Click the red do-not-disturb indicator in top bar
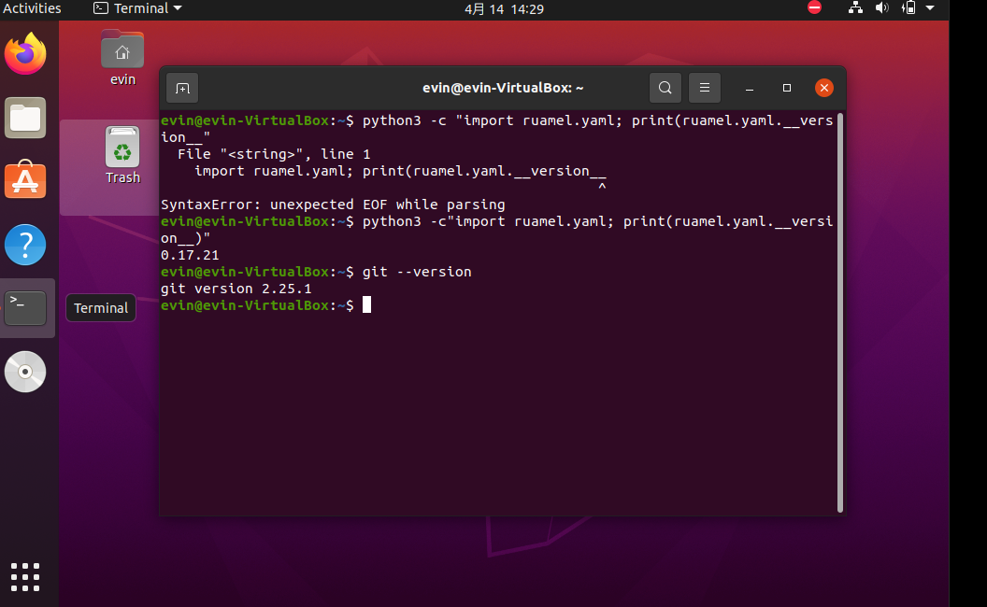Screen dimensions: 987x607 [x=814, y=7]
